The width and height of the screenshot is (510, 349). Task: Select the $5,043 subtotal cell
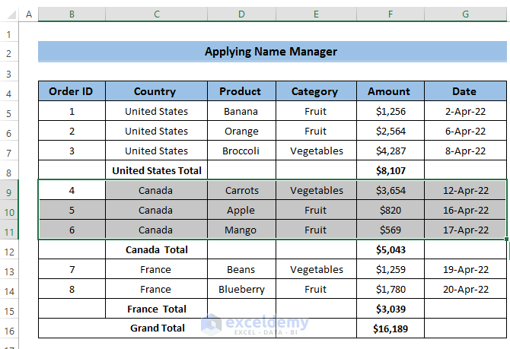coord(390,249)
